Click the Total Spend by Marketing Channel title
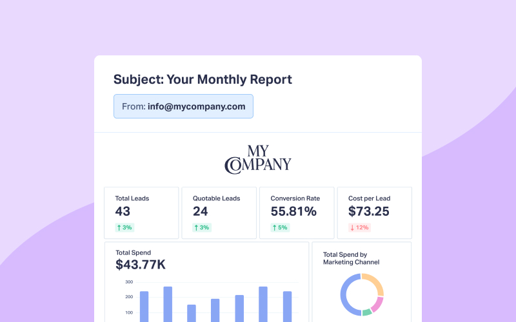 (x=351, y=258)
